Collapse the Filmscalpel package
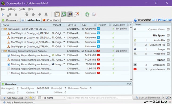Image resolution: width=172 pixels, height=104 pixels. click(x=2, y=29)
